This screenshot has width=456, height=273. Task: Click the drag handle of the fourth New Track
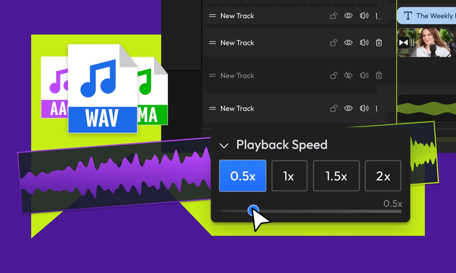(212, 108)
